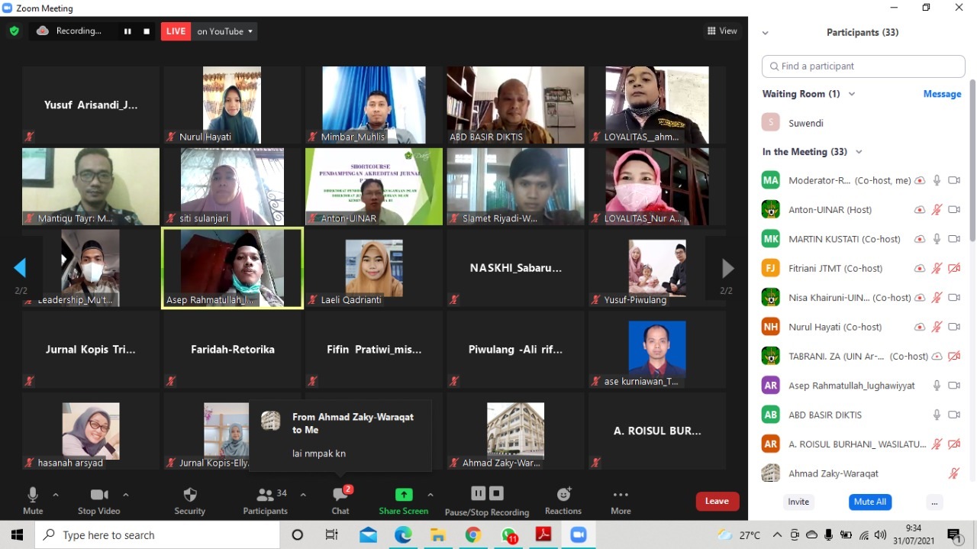Click the Mute All button
The image size is (977, 549).
point(870,502)
